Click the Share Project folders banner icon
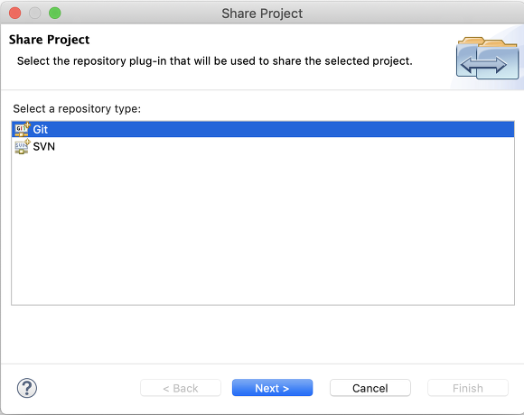 [x=488, y=59]
